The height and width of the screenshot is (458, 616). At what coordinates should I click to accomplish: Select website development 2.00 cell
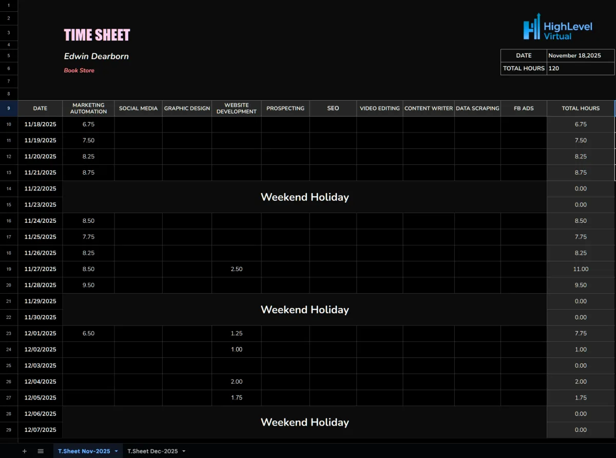pyautogui.click(x=237, y=381)
